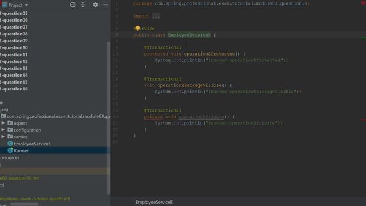The image size is (366, 206).
Task: Click the Project panel vertical scrollbar
Action: pyautogui.click(x=109, y=118)
